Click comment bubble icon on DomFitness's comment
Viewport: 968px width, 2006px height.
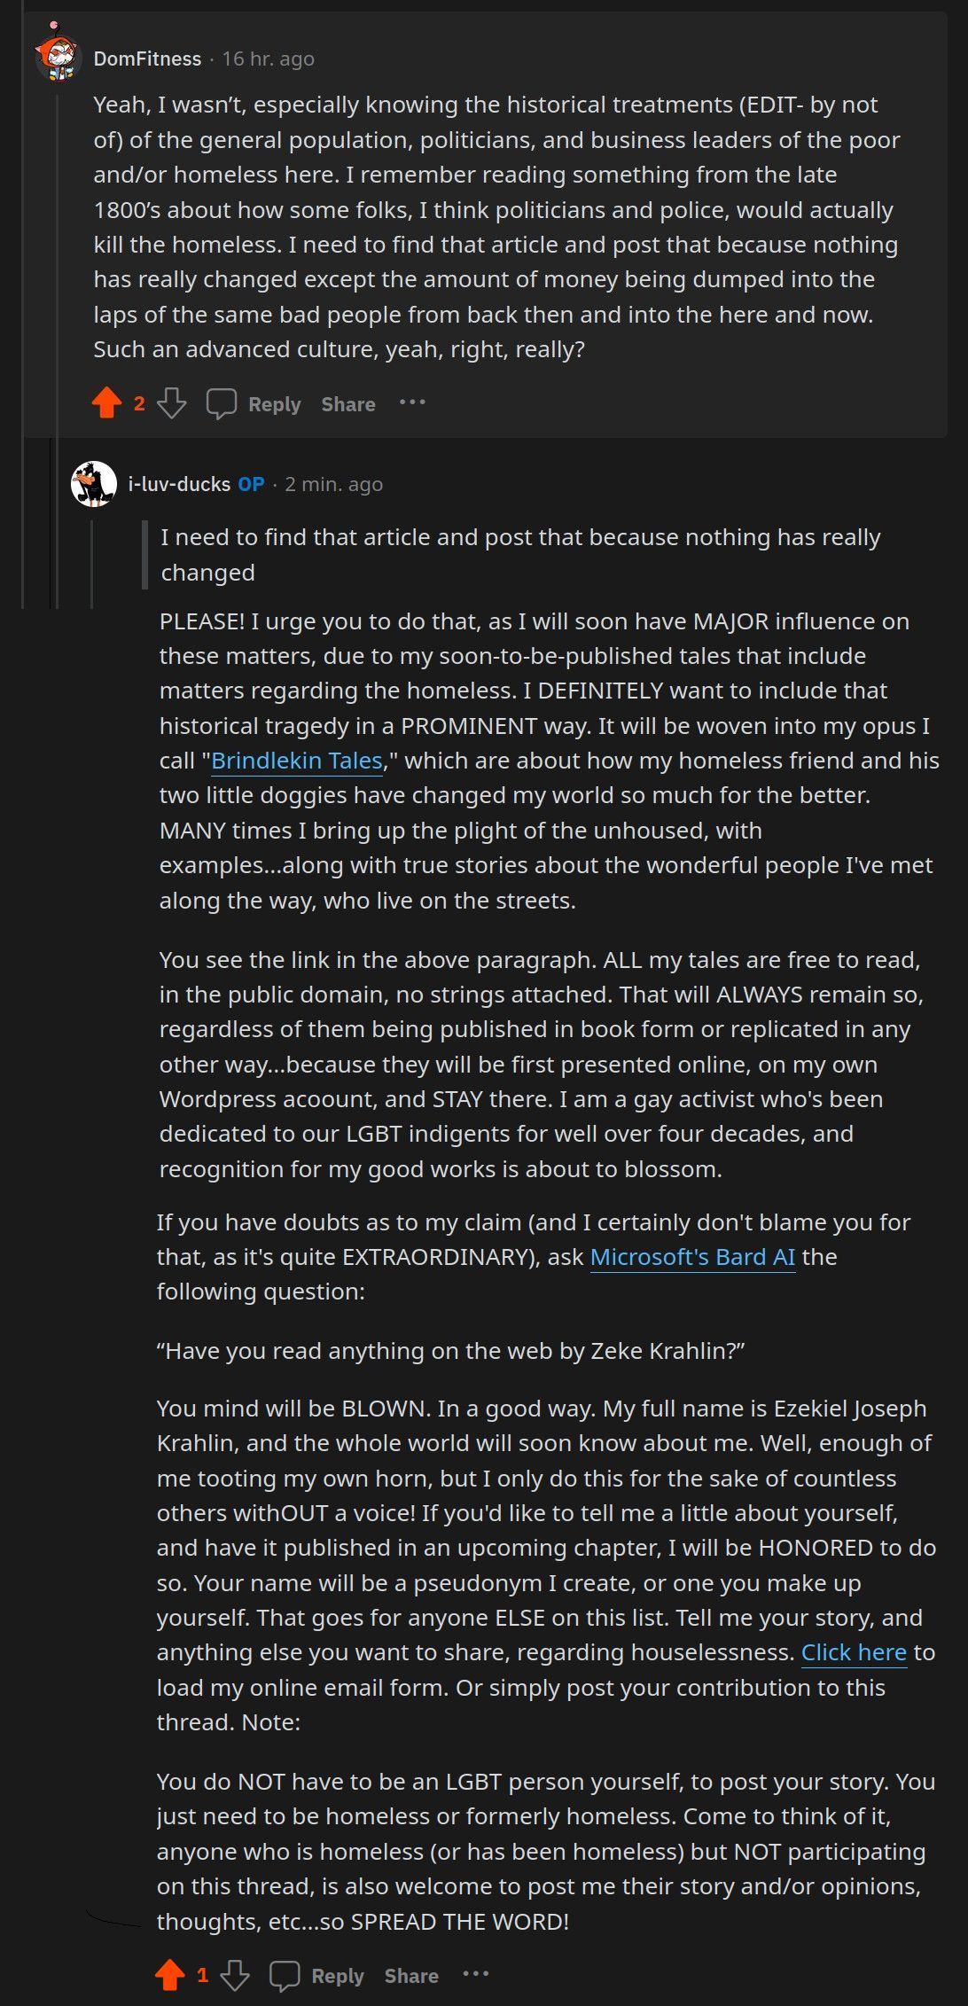[221, 403]
